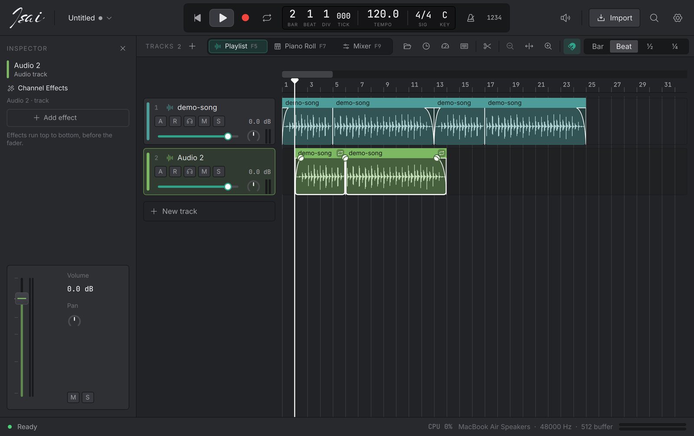The height and width of the screenshot is (436, 694).
Task: Solo the demo-song track
Action: pyautogui.click(x=219, y=121)
